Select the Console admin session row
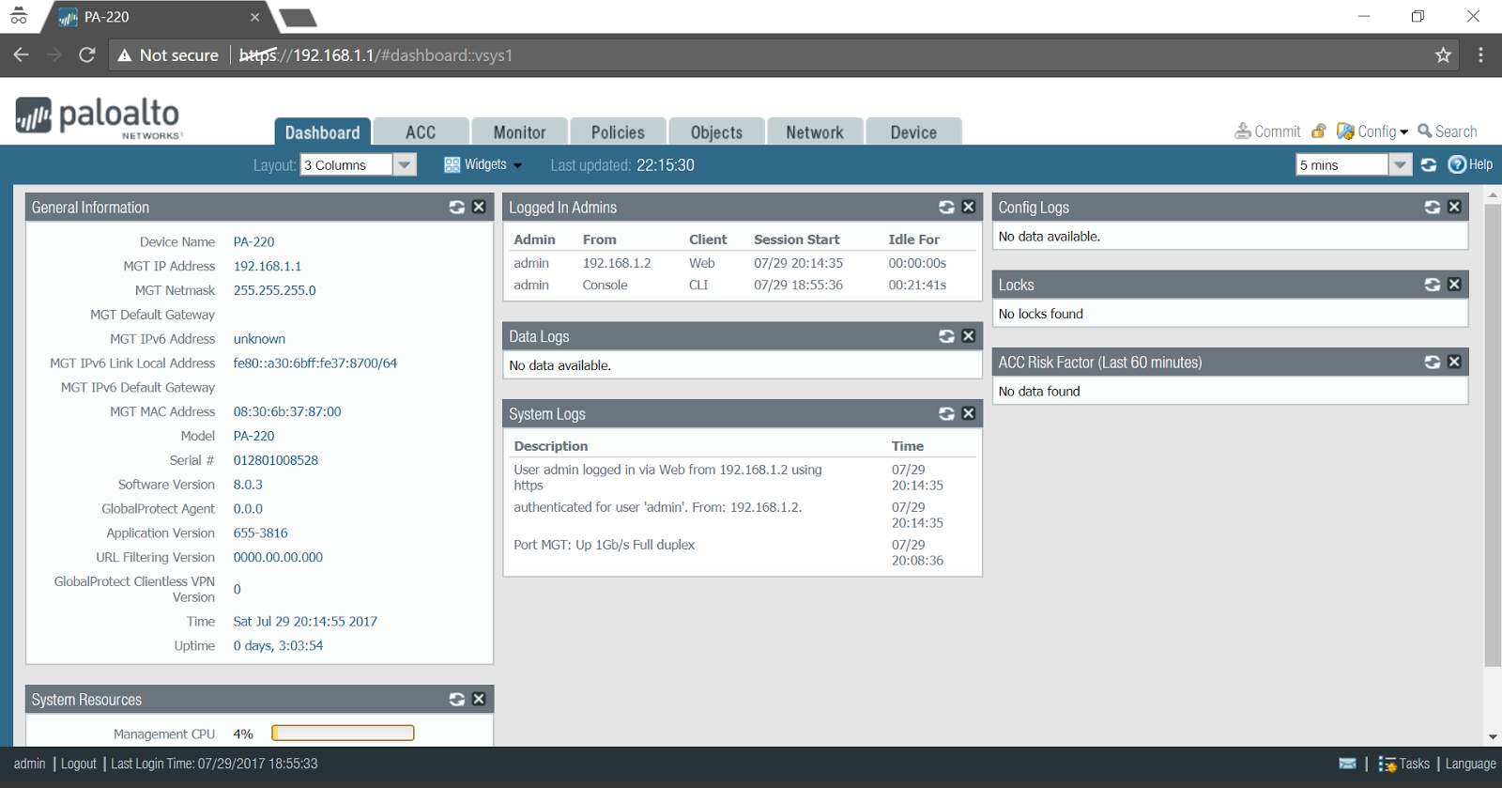Screen dimensions: 1502x788 [x=742, y=285]
